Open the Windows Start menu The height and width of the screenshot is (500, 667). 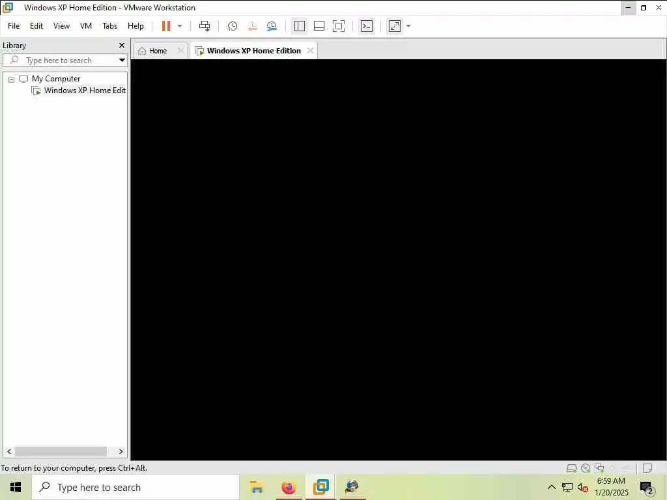(x=16, y=487)
